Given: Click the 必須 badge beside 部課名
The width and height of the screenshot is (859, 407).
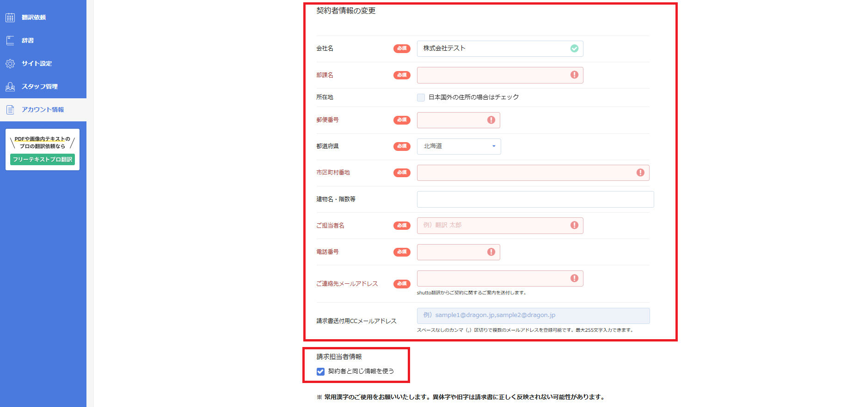Looking at the screenshot, I should coord(402,75).
